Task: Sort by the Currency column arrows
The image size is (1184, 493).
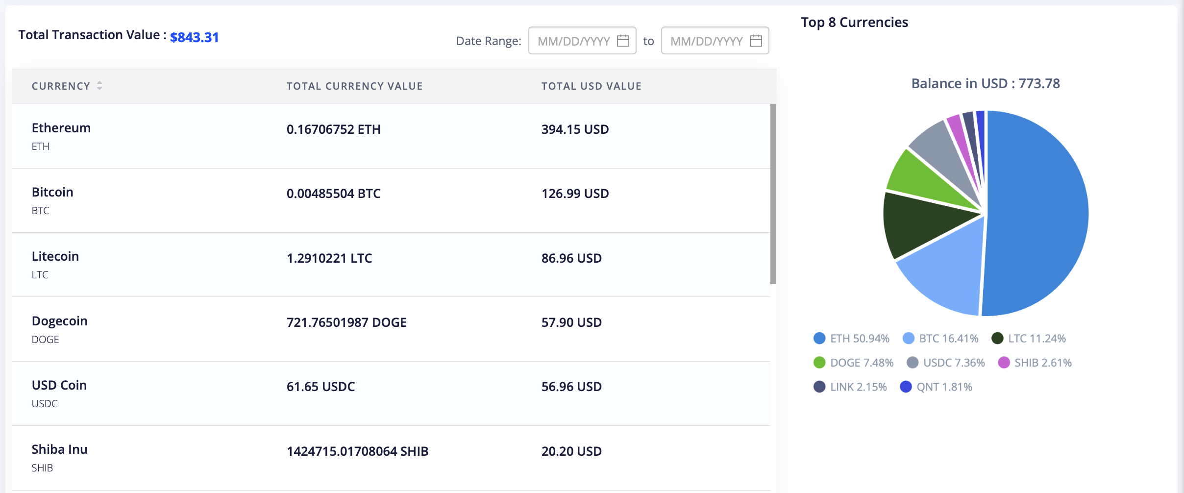Action: [x=99, y=86]
